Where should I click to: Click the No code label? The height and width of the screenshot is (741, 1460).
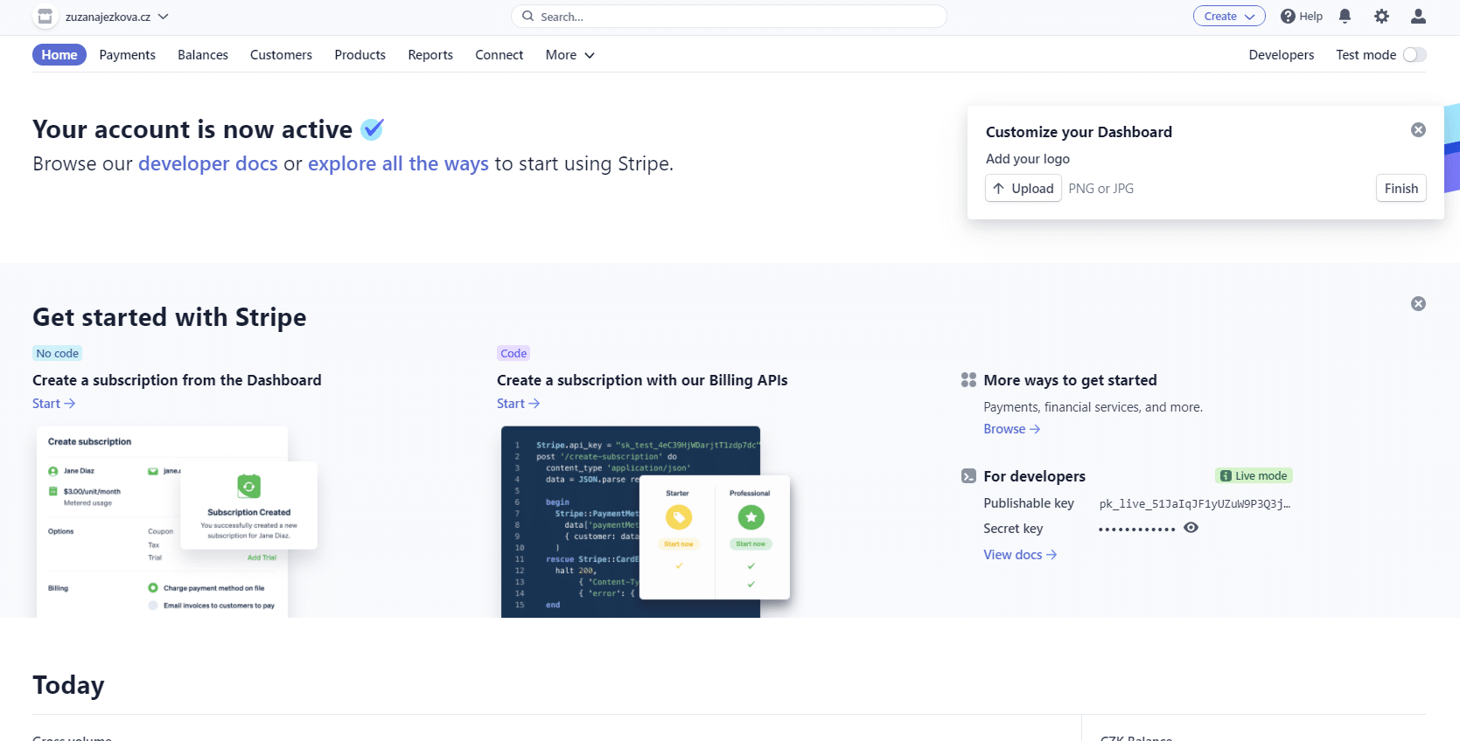point(58,354)
